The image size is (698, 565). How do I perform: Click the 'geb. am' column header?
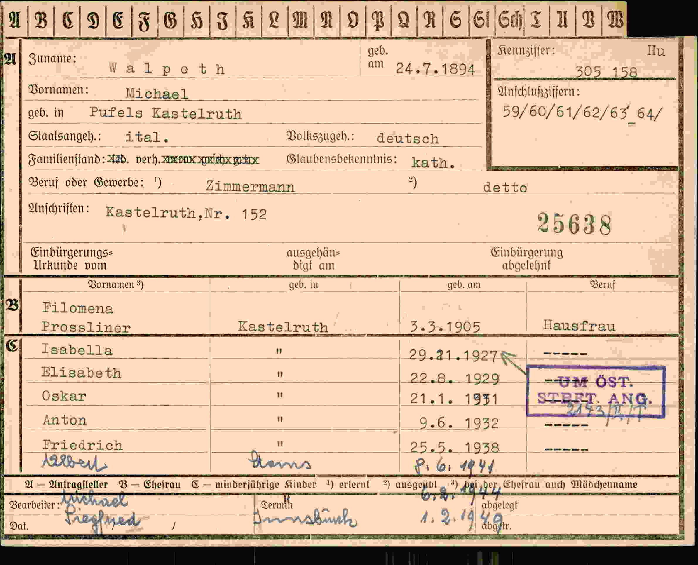click(x=464, y=285)
